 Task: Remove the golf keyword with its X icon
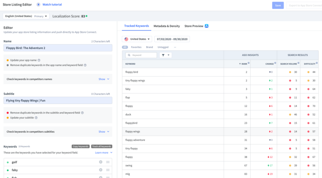point(101,162)
